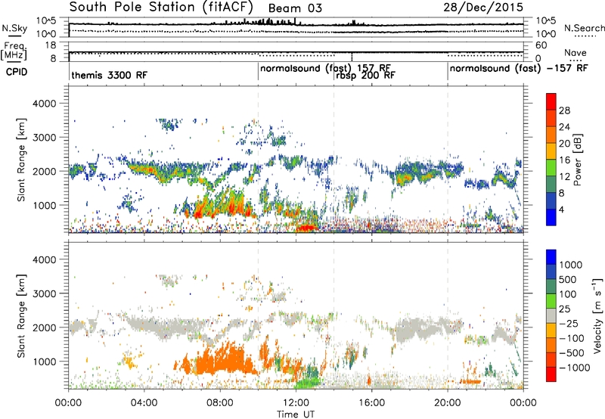Viewport: 605px width, 419px height.
Task: Click the power panel 'Slant Range [km]' label
Action: click(21, 160)
